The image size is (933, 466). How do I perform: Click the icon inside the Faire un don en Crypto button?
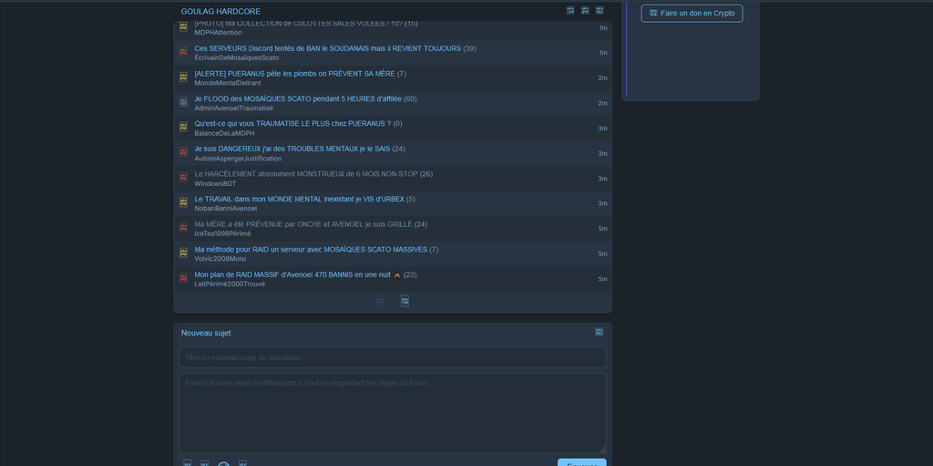(x=653, y=13)
